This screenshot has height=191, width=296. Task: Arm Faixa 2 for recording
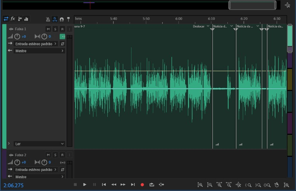tap(62, 155)
